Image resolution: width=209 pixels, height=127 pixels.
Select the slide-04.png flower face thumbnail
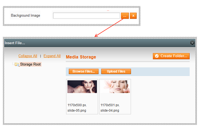click(115, 86)
